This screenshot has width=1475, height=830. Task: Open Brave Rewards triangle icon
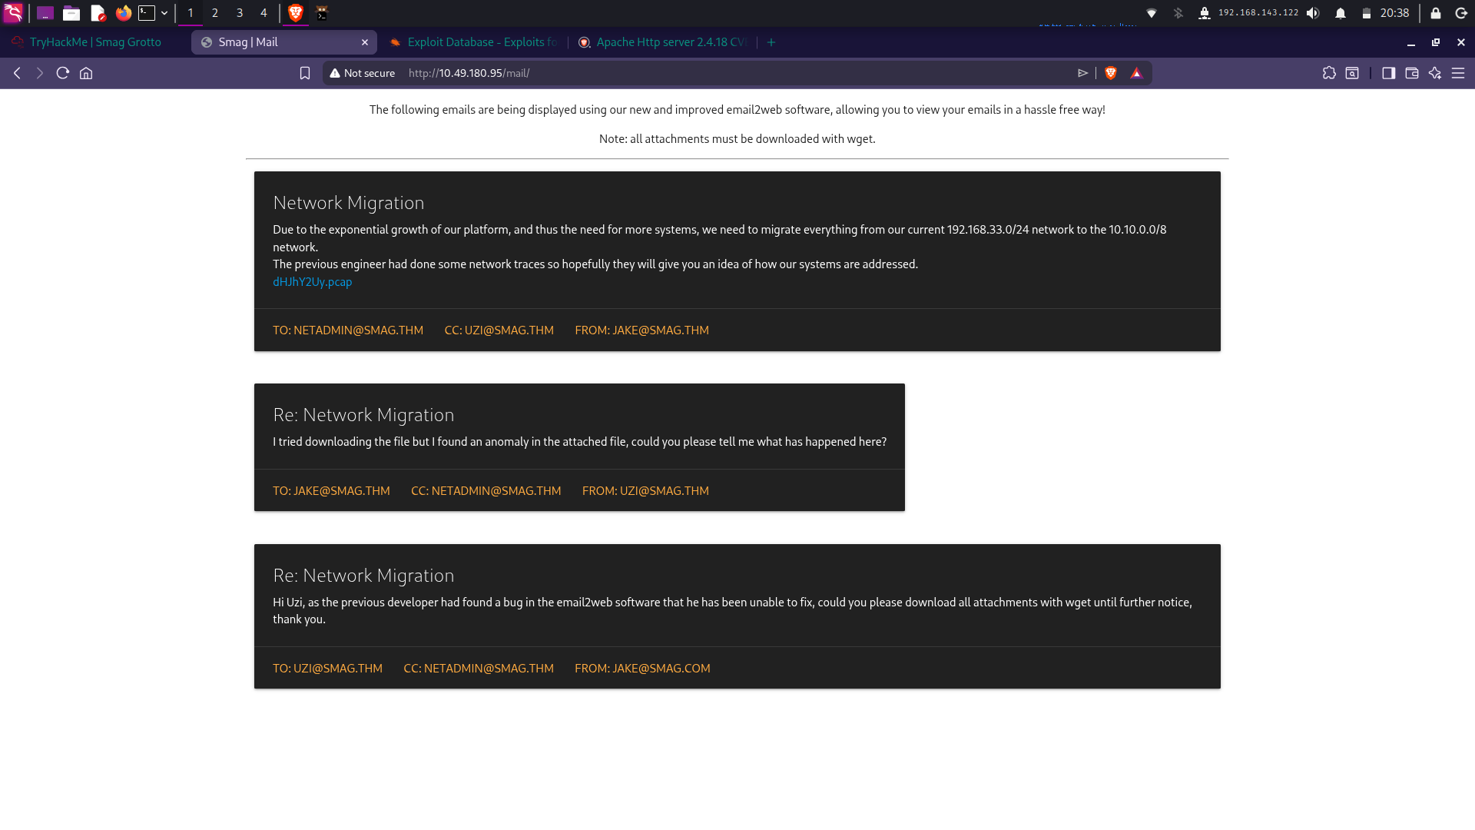tap(1137, 73)
